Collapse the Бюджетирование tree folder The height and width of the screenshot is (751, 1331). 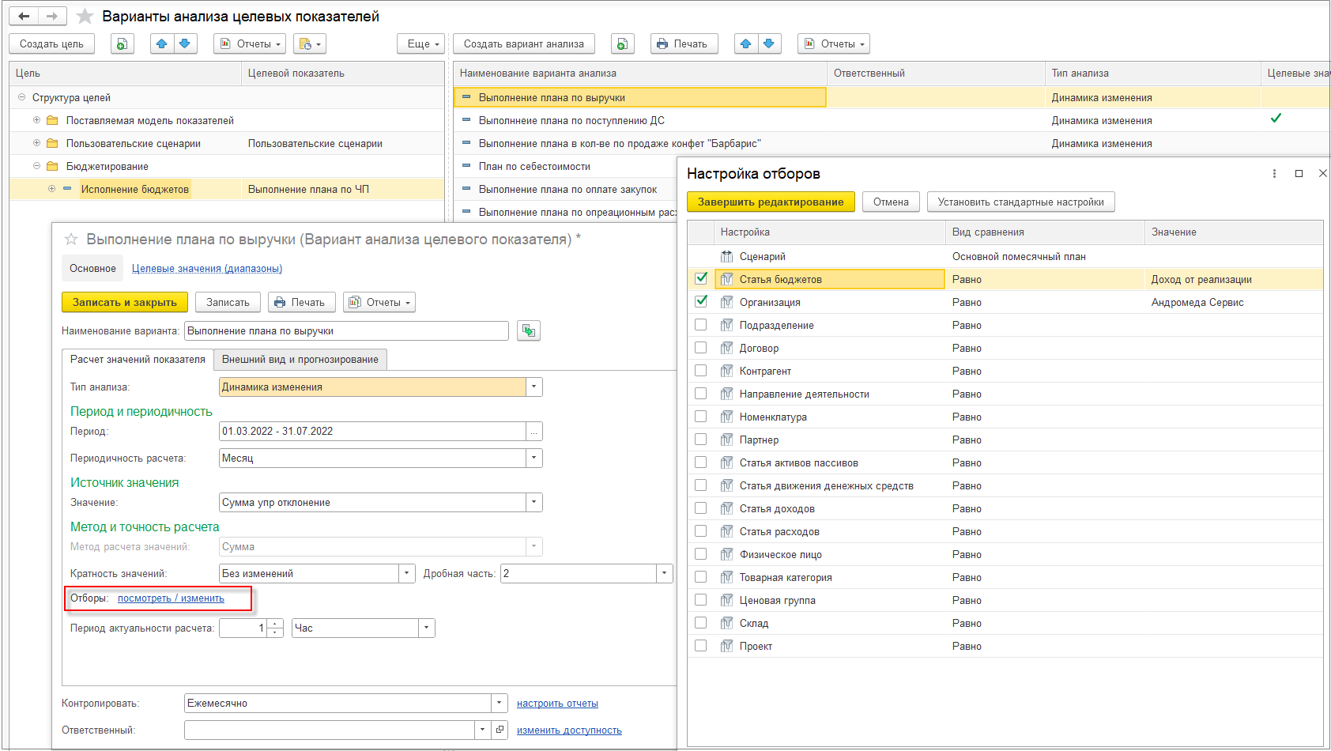[36, 167]
